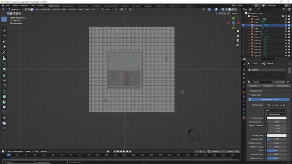The height and width of the screenshot is (164, 292).
Task: Toggle X-ray display in viewport header
Action: click(x=223, y=9)
